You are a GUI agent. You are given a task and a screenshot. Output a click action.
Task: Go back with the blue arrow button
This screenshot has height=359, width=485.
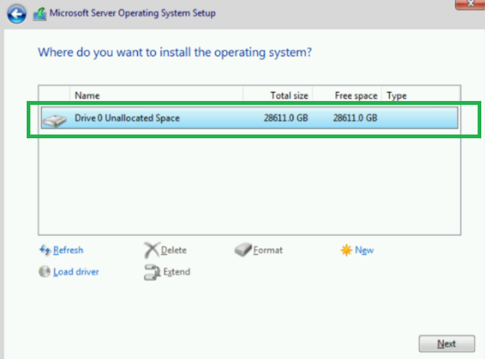pos(16,14)
